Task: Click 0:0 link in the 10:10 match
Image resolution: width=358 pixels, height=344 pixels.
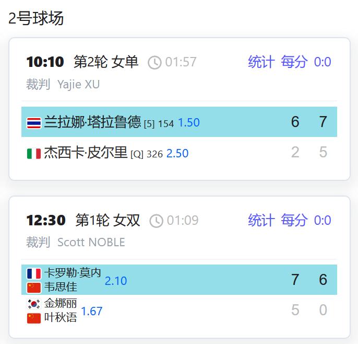Action: 323,62
